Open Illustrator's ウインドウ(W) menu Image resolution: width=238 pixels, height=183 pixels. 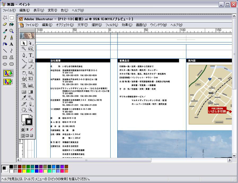tap(158, 25)
